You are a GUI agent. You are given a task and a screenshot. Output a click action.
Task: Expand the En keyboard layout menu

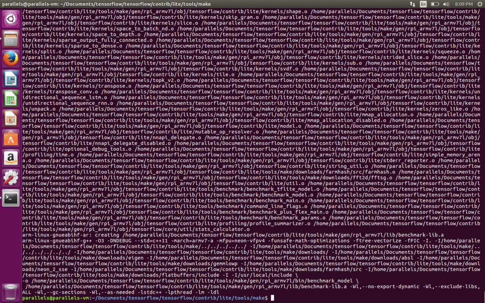[423, 4]
